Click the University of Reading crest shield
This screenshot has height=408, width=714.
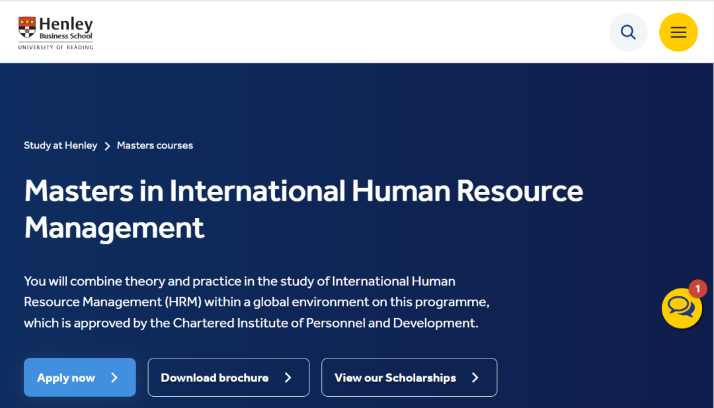click(27, 28)
